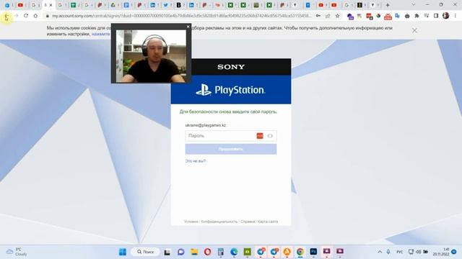Viewport: 462px width, 259px height.
Task: Click the Продолжить button
Action: pos(231,149)
